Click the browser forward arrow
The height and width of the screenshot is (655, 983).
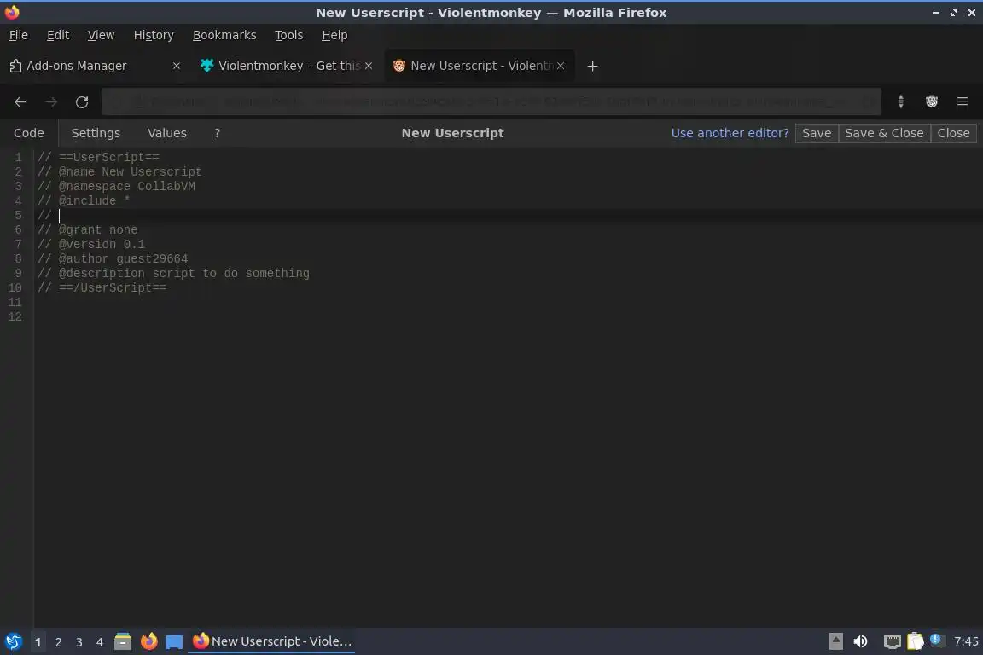coord(51,101)
